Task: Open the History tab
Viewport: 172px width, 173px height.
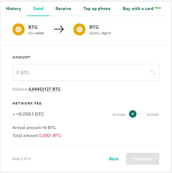Action: coord(13,8)
